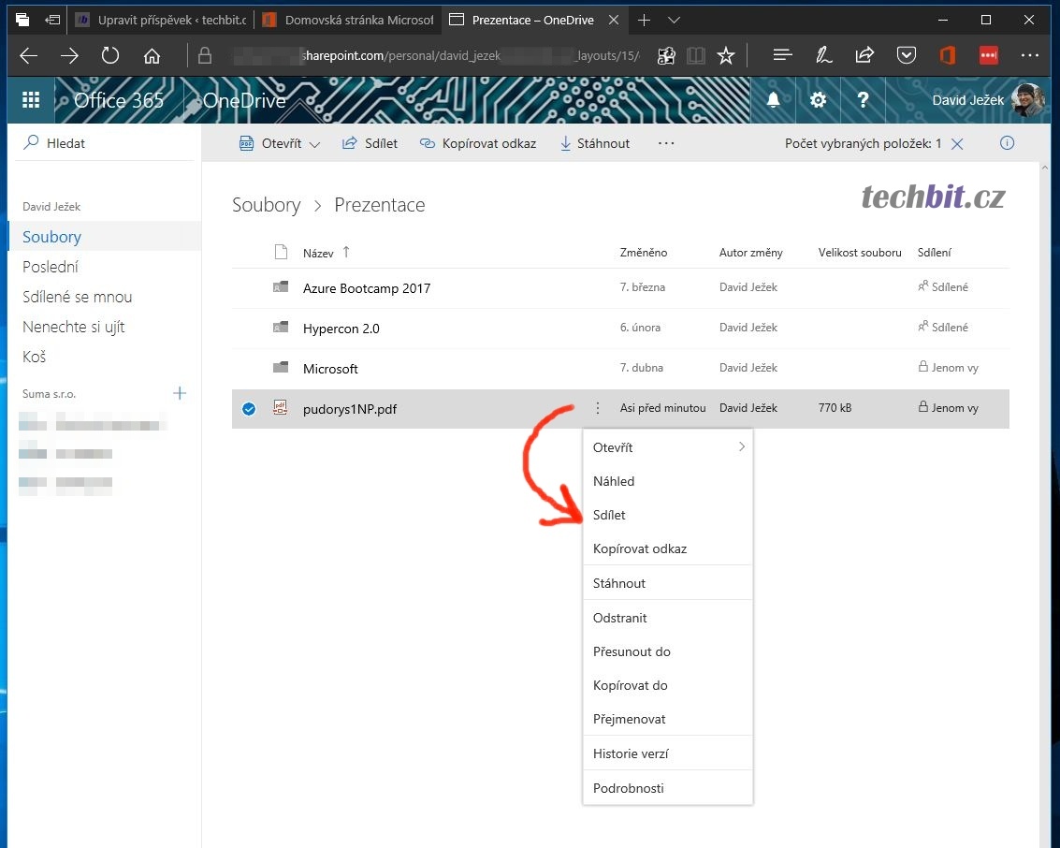The image size is (1060, 848).
Task: Click the help question mark icon
Action: (x=863, y=101)
